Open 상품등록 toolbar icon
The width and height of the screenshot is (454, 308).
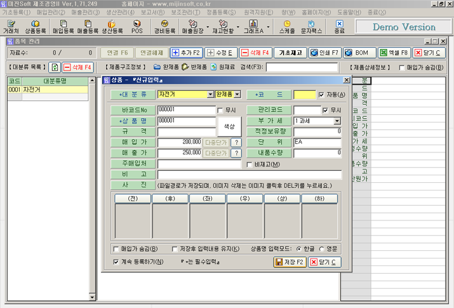[x=36, y=27]
